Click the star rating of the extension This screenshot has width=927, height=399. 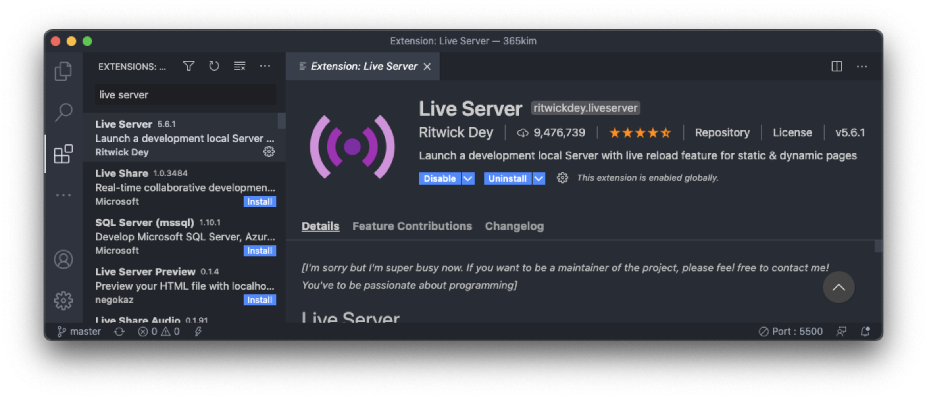point(640,132)
